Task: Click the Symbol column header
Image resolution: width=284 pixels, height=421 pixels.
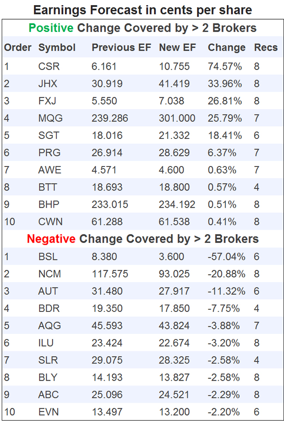Action: point(57,48)
